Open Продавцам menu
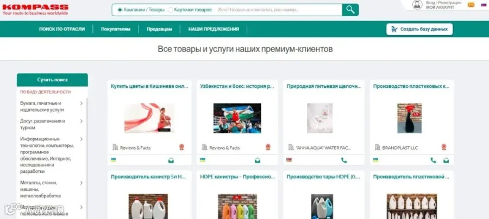489x219 pixels. (x=159, y=29)
